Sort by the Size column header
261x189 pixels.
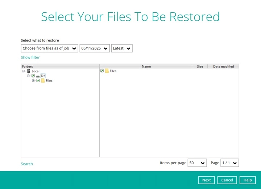[x=200, y=67]
